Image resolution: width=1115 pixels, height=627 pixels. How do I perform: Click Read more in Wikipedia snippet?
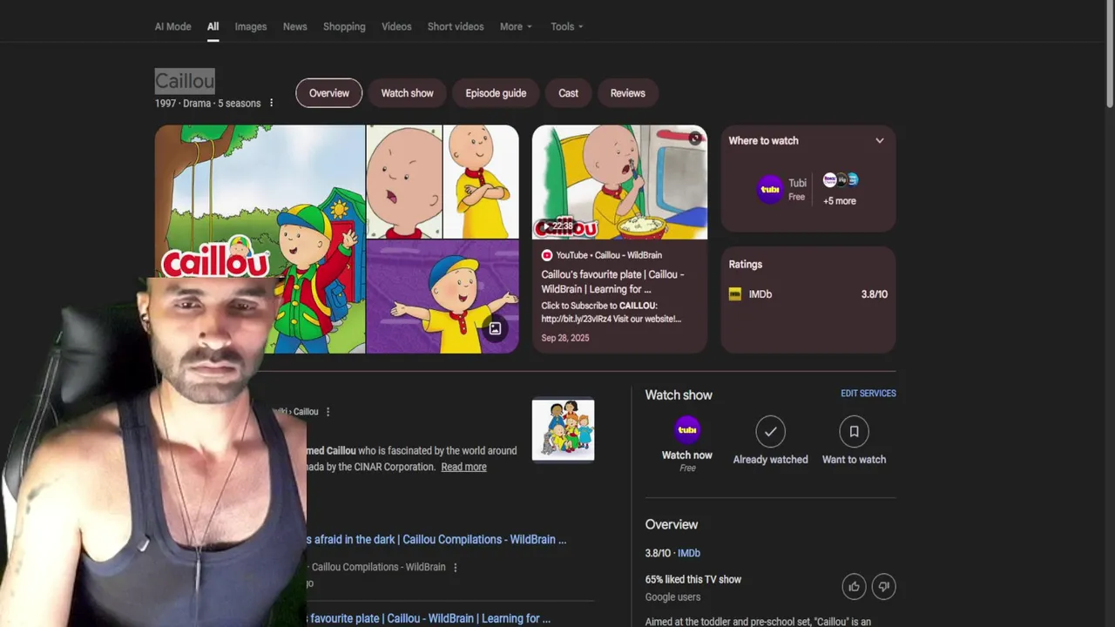coord(463,467)
